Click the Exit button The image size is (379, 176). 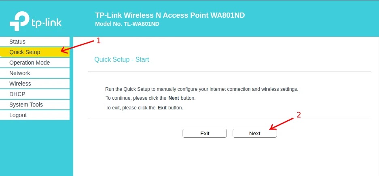pos(205,133)
